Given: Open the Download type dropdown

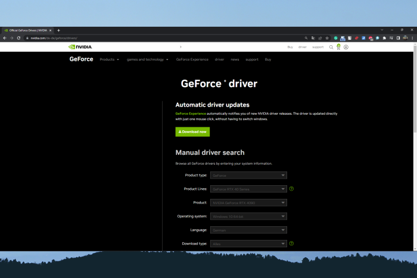Looking at the screenshot, I should 248,243.
